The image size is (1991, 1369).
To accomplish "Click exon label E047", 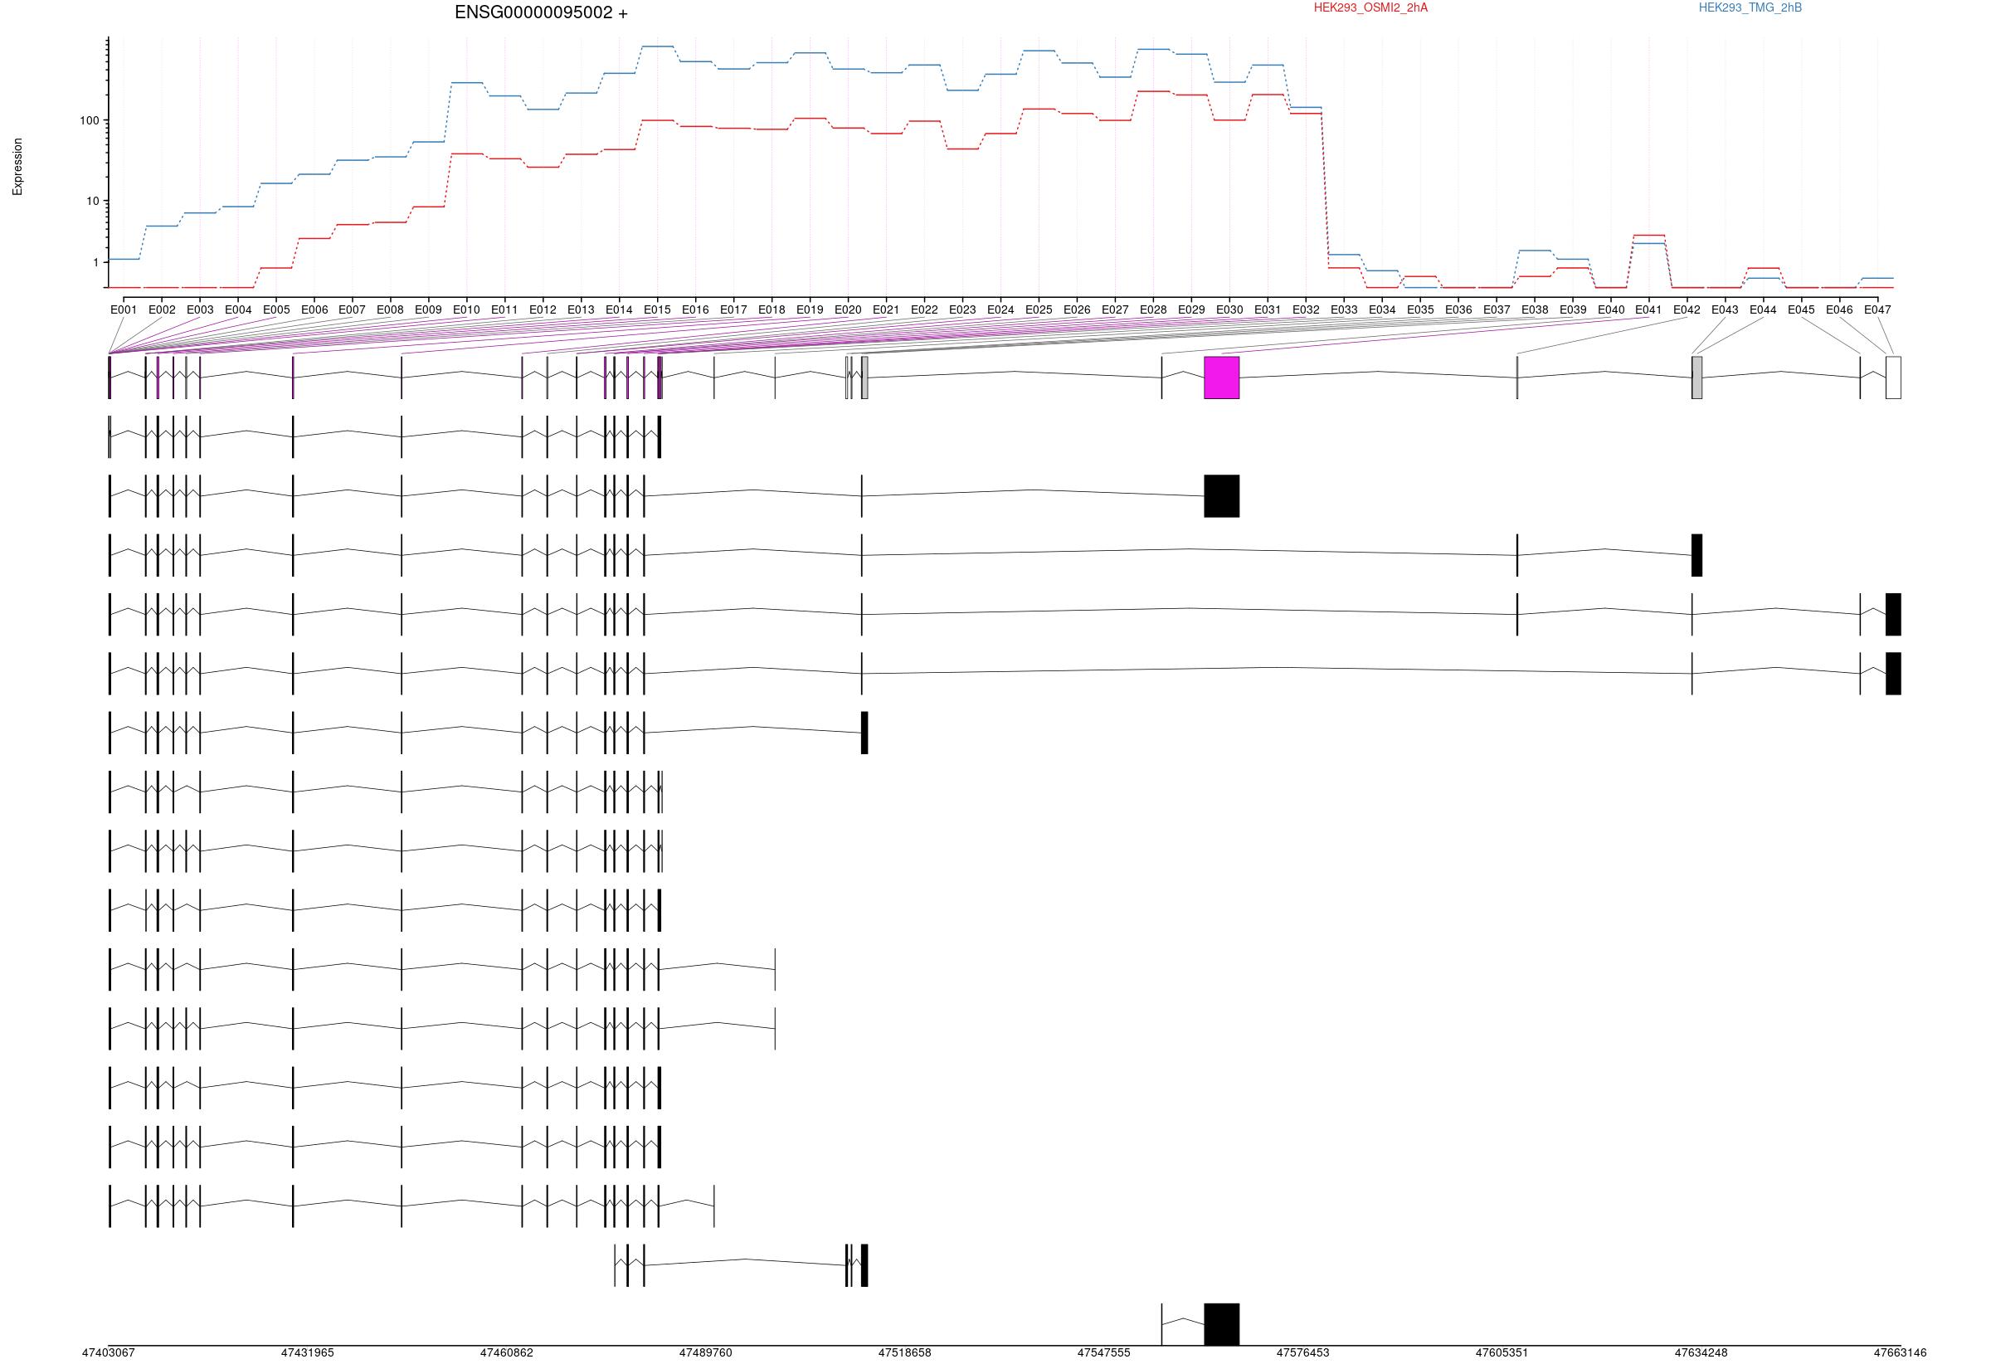I will pyautogui.click(x=1878, y=309).
